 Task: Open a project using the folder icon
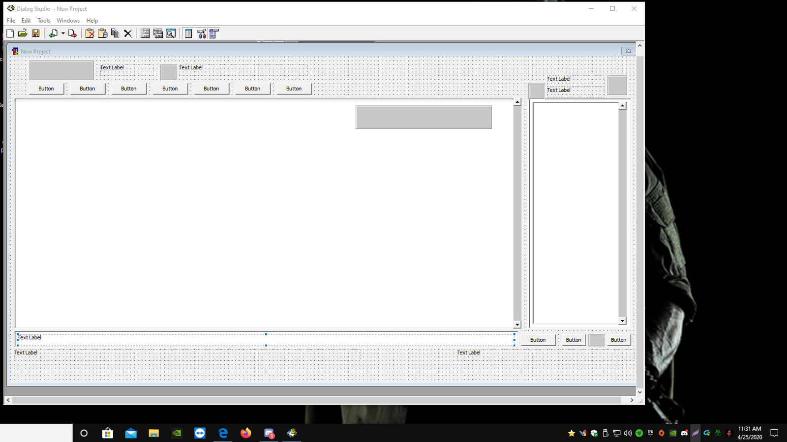[23, 33]
